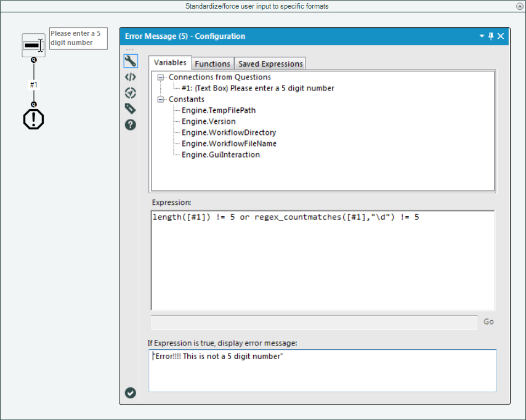Click the Error Message tool Q anchor
The height and width of the screenshot is (420, 526).
(x=33, y=105)
